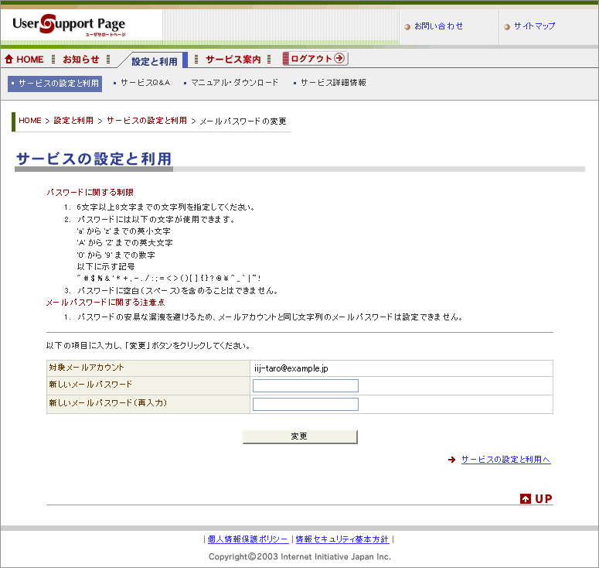This screenshot has height=568, width=599.
Task: Click the logout arrow icon
Action: tap(339, 59)
